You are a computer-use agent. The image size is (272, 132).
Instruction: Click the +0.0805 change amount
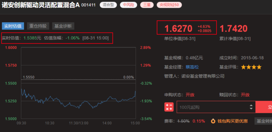point(205,31)
